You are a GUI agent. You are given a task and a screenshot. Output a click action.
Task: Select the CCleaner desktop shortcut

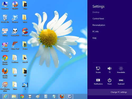[x=25, y=32]
